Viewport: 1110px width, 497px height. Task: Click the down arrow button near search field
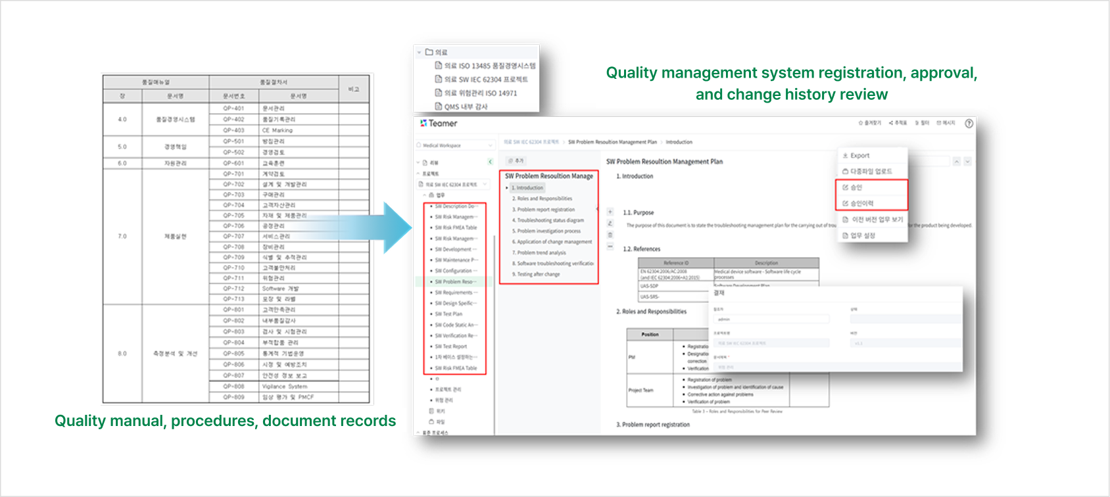tap(967, 161)
